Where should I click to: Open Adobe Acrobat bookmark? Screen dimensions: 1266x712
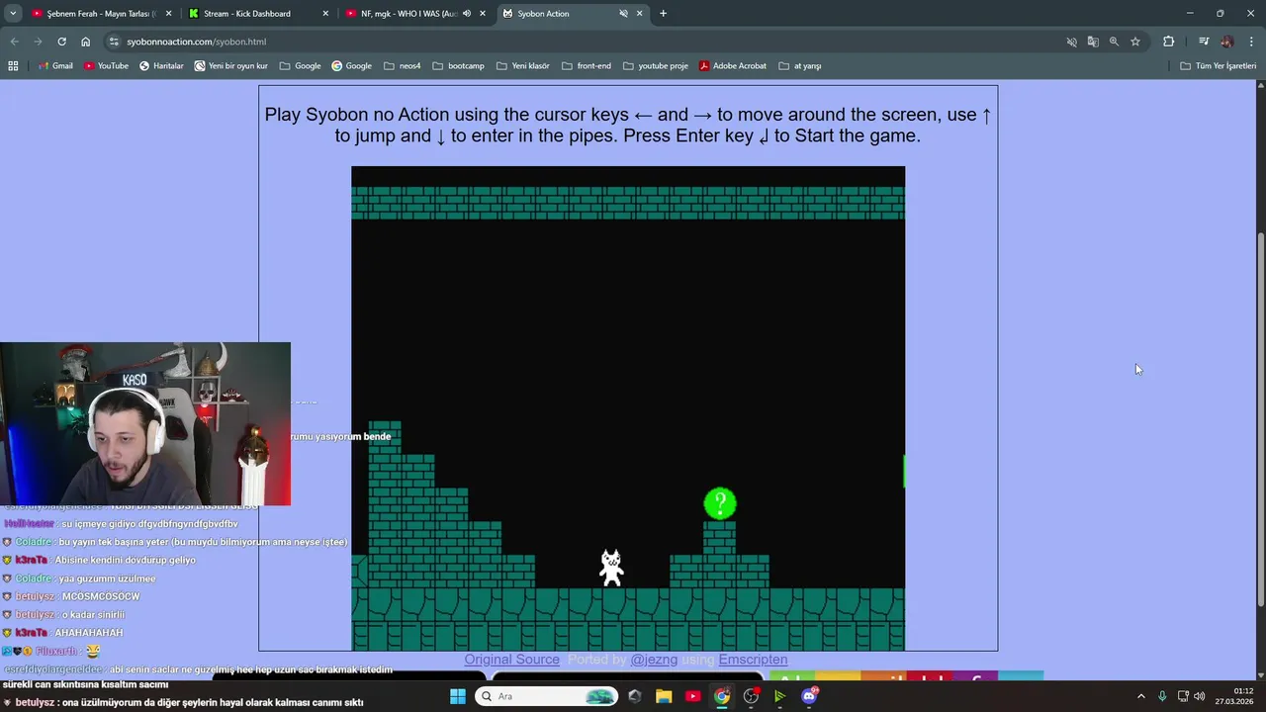[x=733, y=66]
